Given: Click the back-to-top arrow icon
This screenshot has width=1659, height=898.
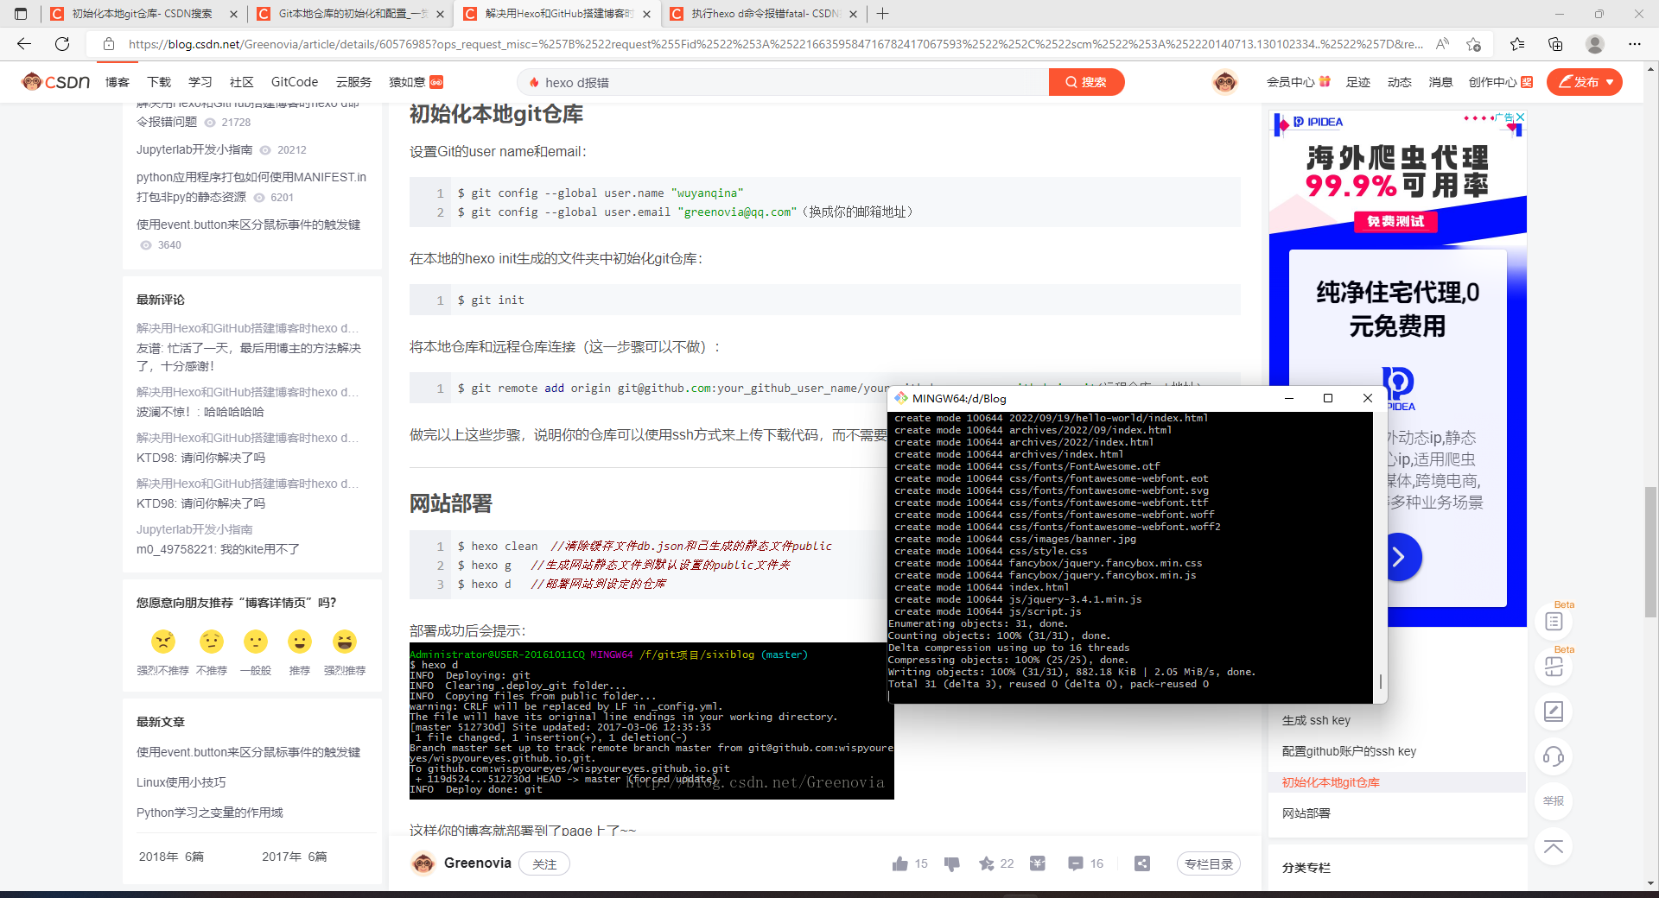Looking at the screenshot, I should tap(1553, 846).
